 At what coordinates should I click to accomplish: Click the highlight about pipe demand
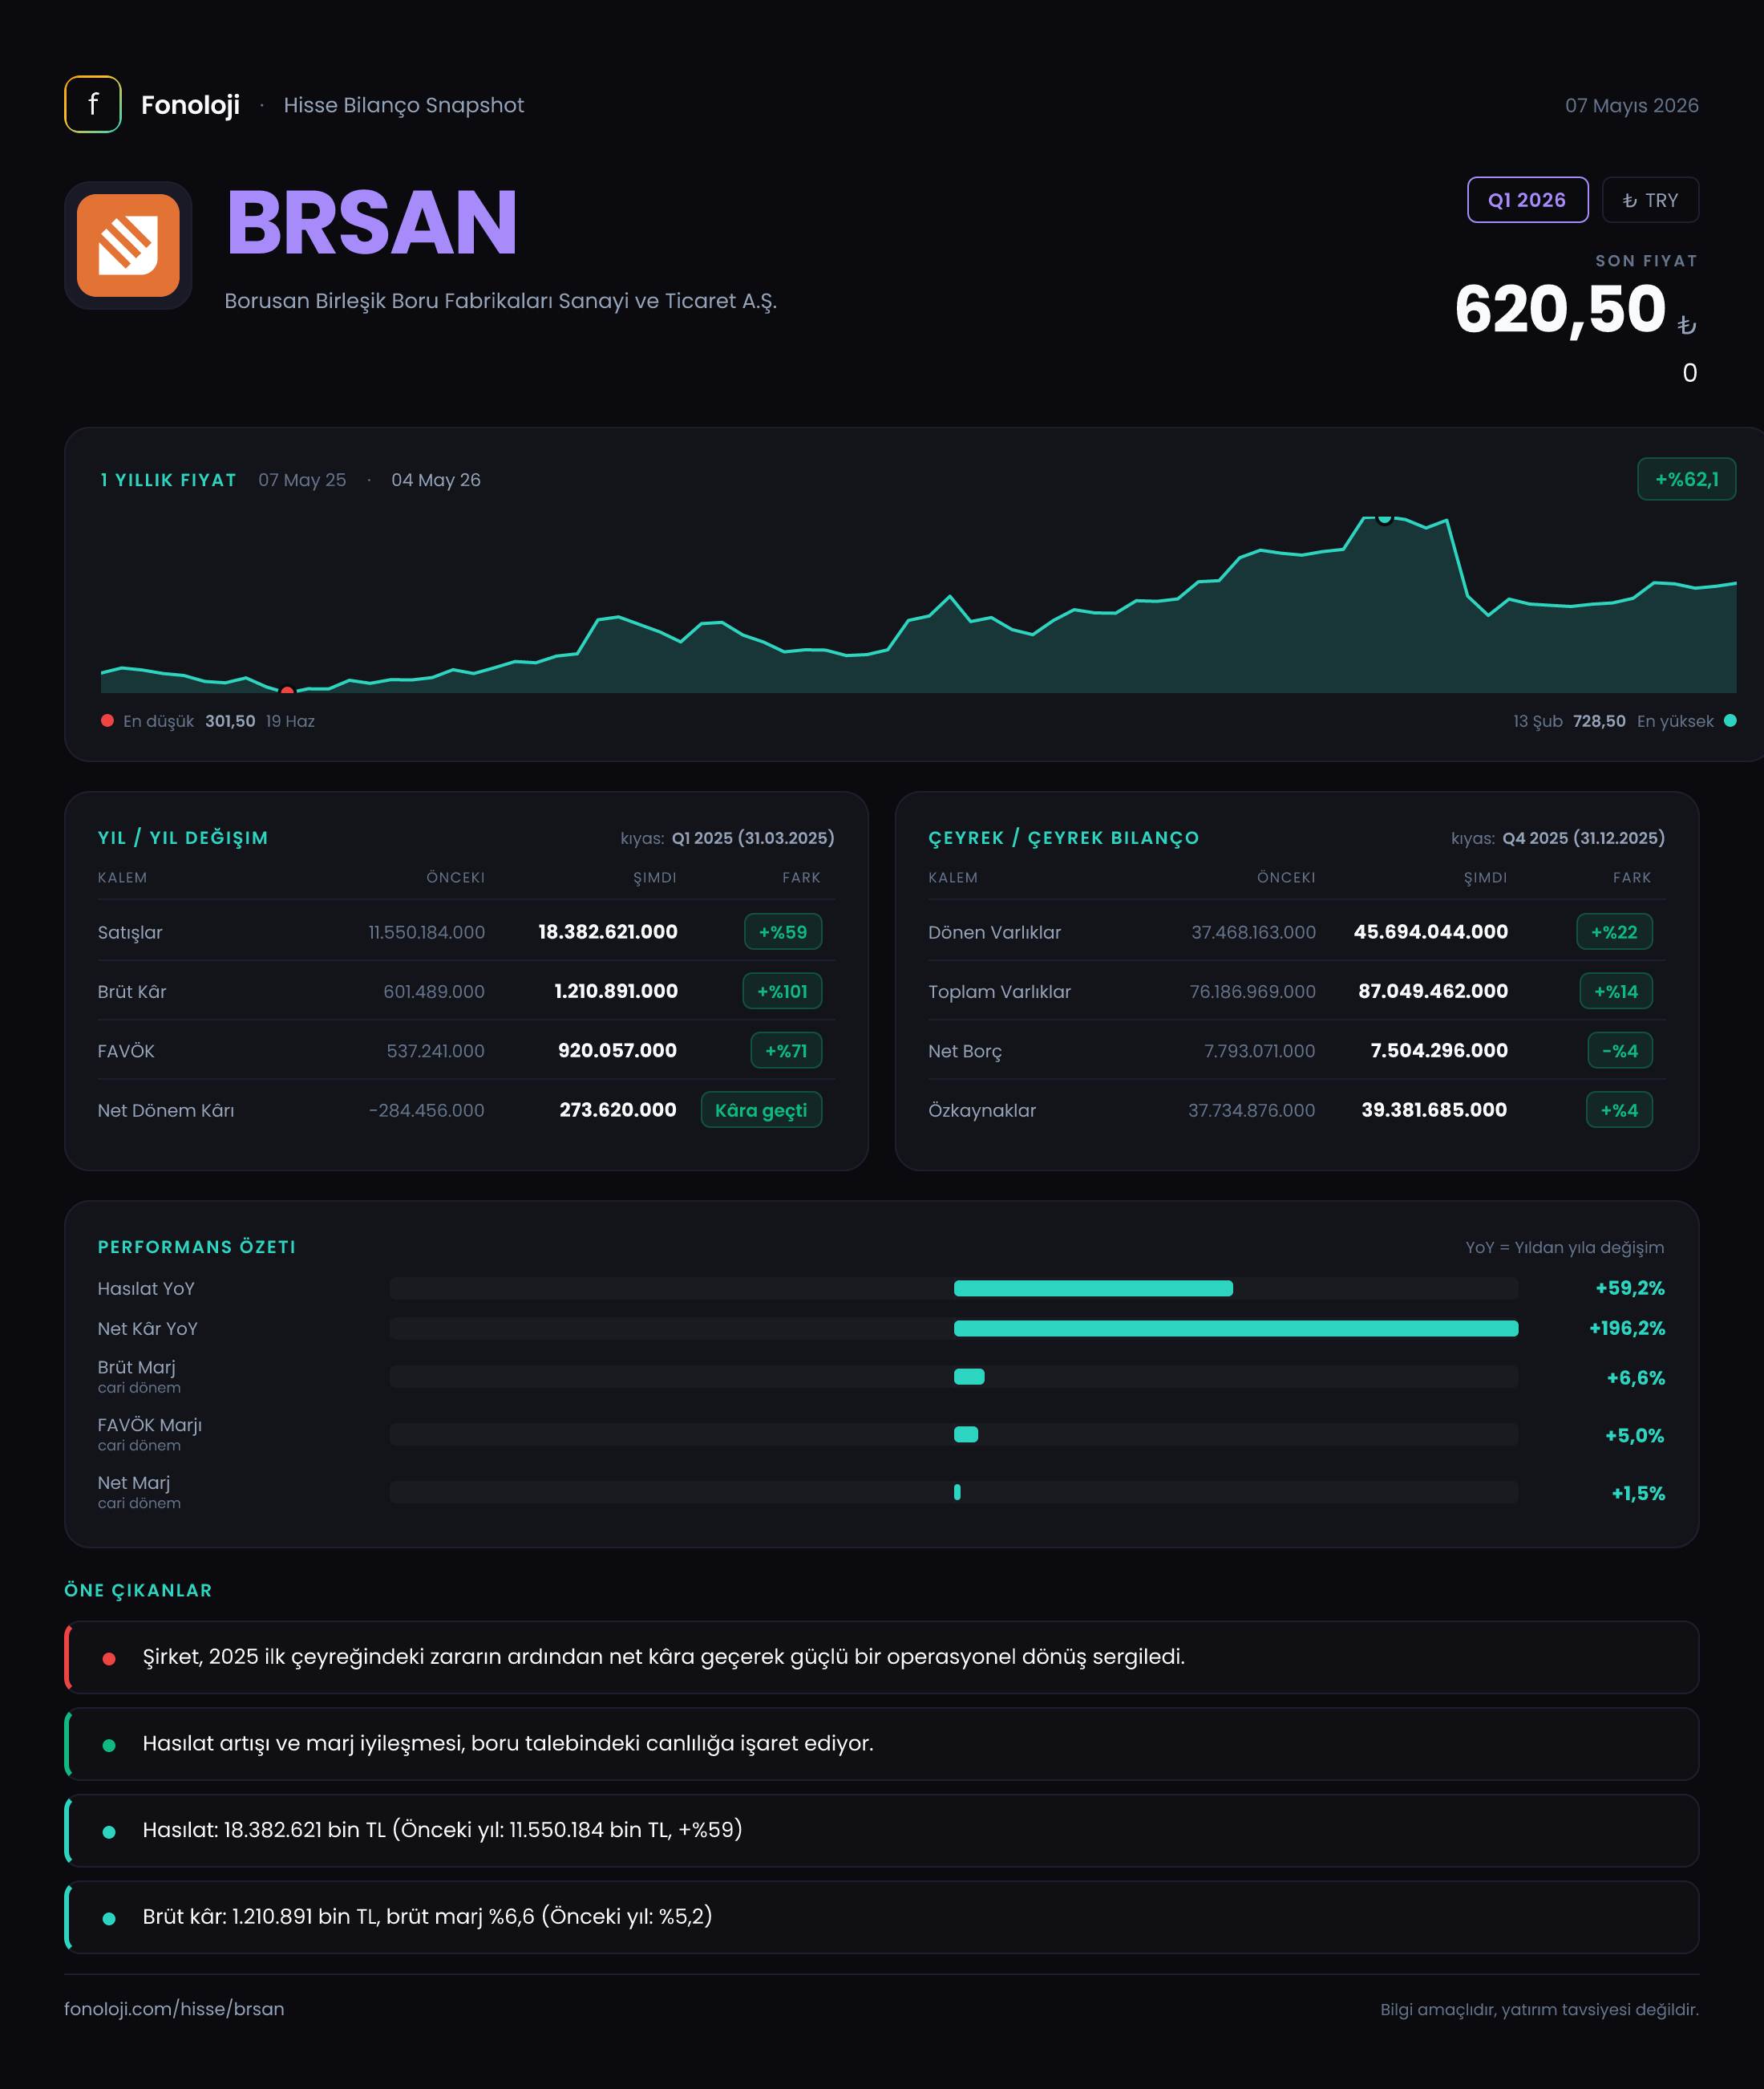[882, 1744]
